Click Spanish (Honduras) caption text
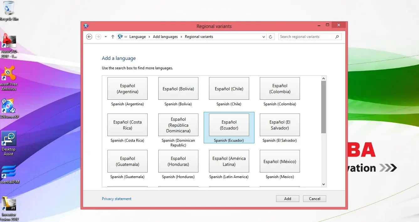Image resolution: width=419 pixels, height=222 pixels. 178,177
